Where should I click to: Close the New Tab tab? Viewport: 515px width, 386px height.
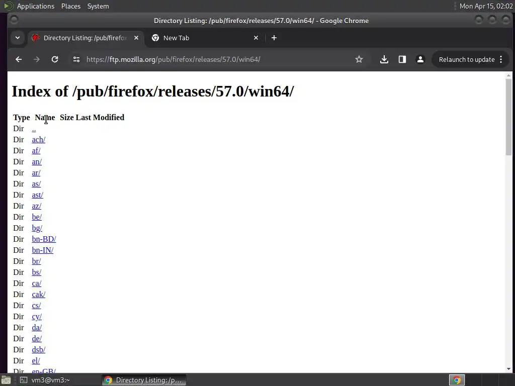[256, 38]
